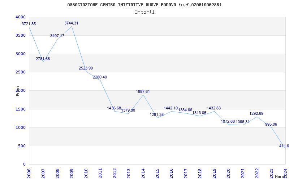Click the y-axis value 4000

tap(21, 17)
